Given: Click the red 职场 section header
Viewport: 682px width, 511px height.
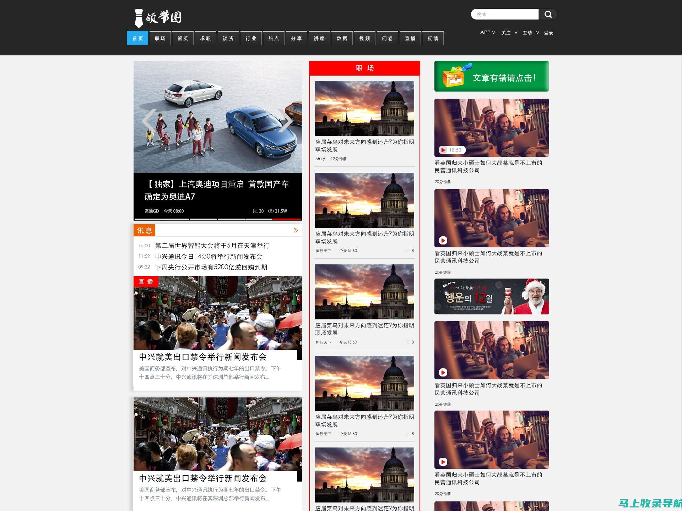Looking at the screenshot, I should (365, 68).
